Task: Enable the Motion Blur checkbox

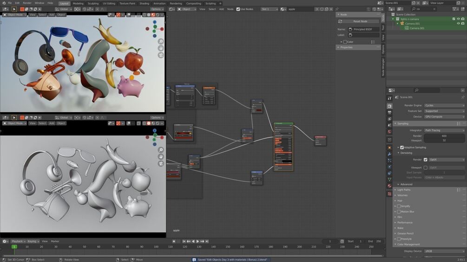Action: click(399, 211)
